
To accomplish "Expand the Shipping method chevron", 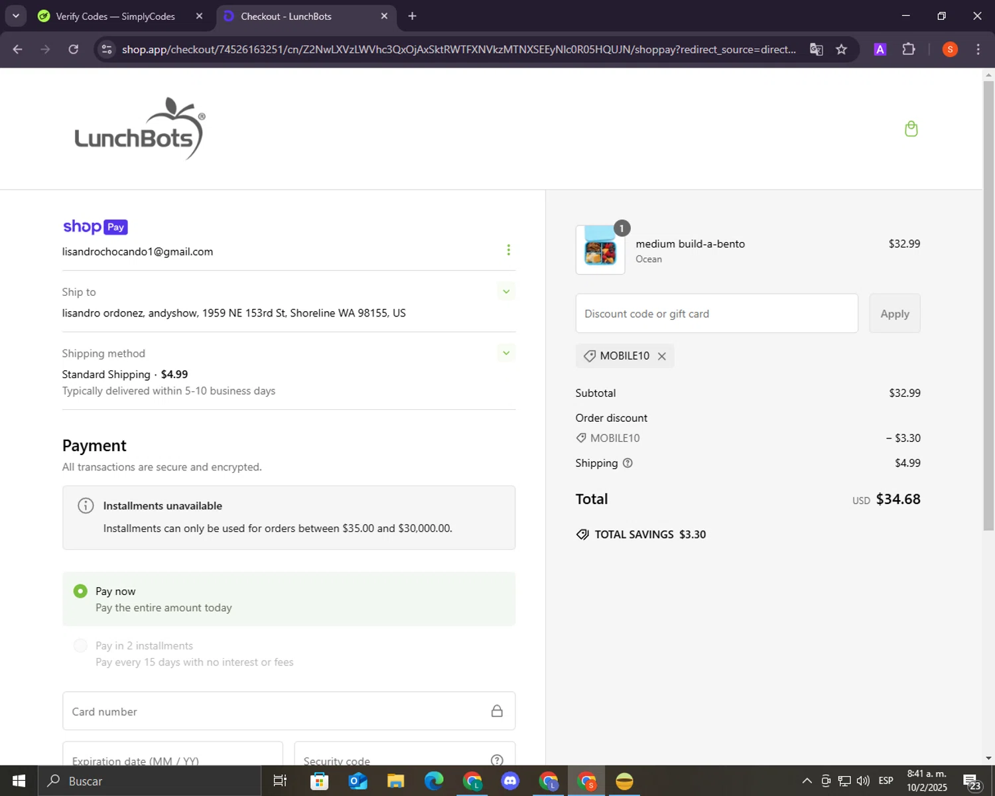I will click(x=506, y=353).
